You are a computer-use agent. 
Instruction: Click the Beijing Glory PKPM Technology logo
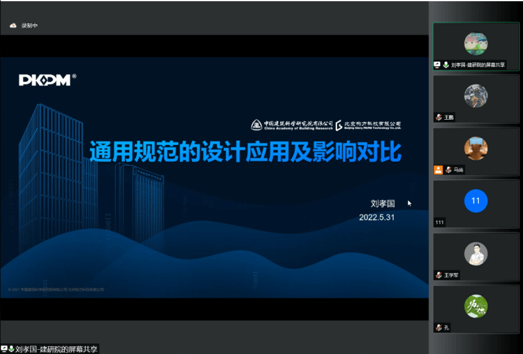tap(368, 125)
